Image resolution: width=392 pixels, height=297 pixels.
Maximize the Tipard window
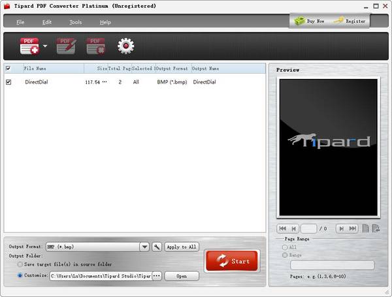click(x=376, y=6)
